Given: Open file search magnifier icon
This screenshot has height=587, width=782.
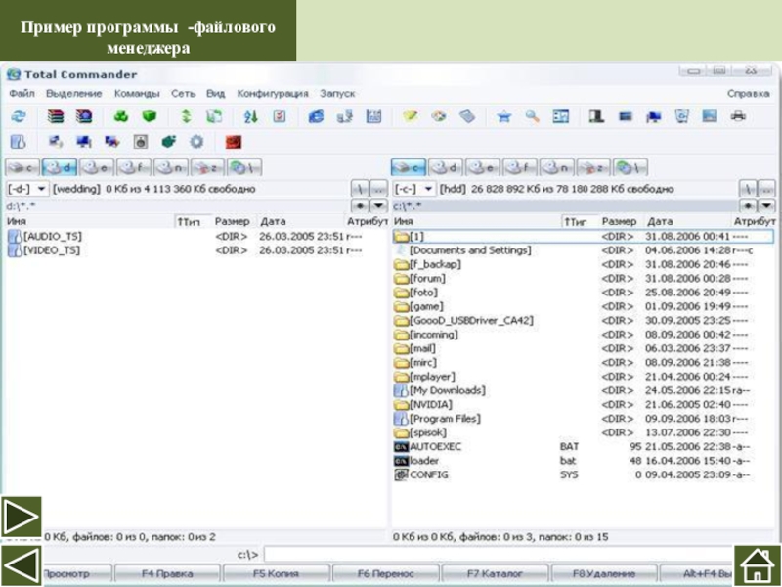Looking at the screenshot, I should point(532,116).
